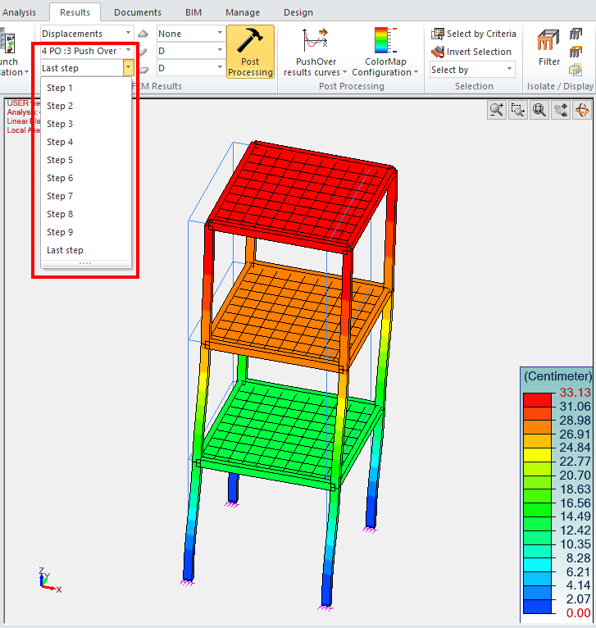Open ColorMap Configuration menu
Viewport: 596px width, 628px height.
point(384,51)
